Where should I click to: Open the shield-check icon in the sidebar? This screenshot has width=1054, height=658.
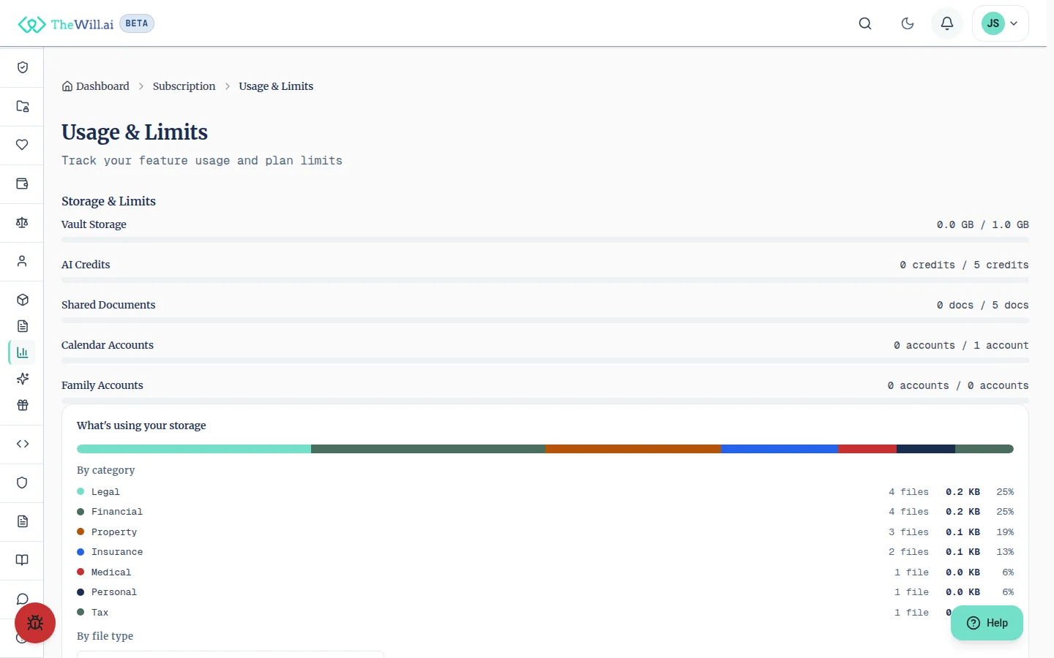22,67
